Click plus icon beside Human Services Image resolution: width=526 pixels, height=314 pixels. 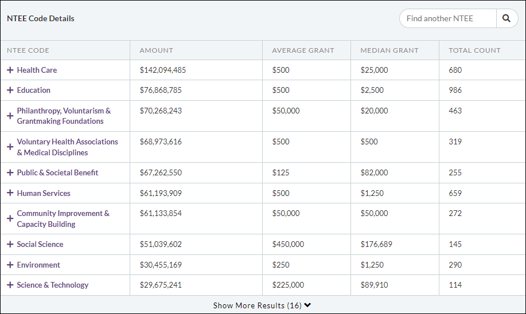(x=10, y=193)
